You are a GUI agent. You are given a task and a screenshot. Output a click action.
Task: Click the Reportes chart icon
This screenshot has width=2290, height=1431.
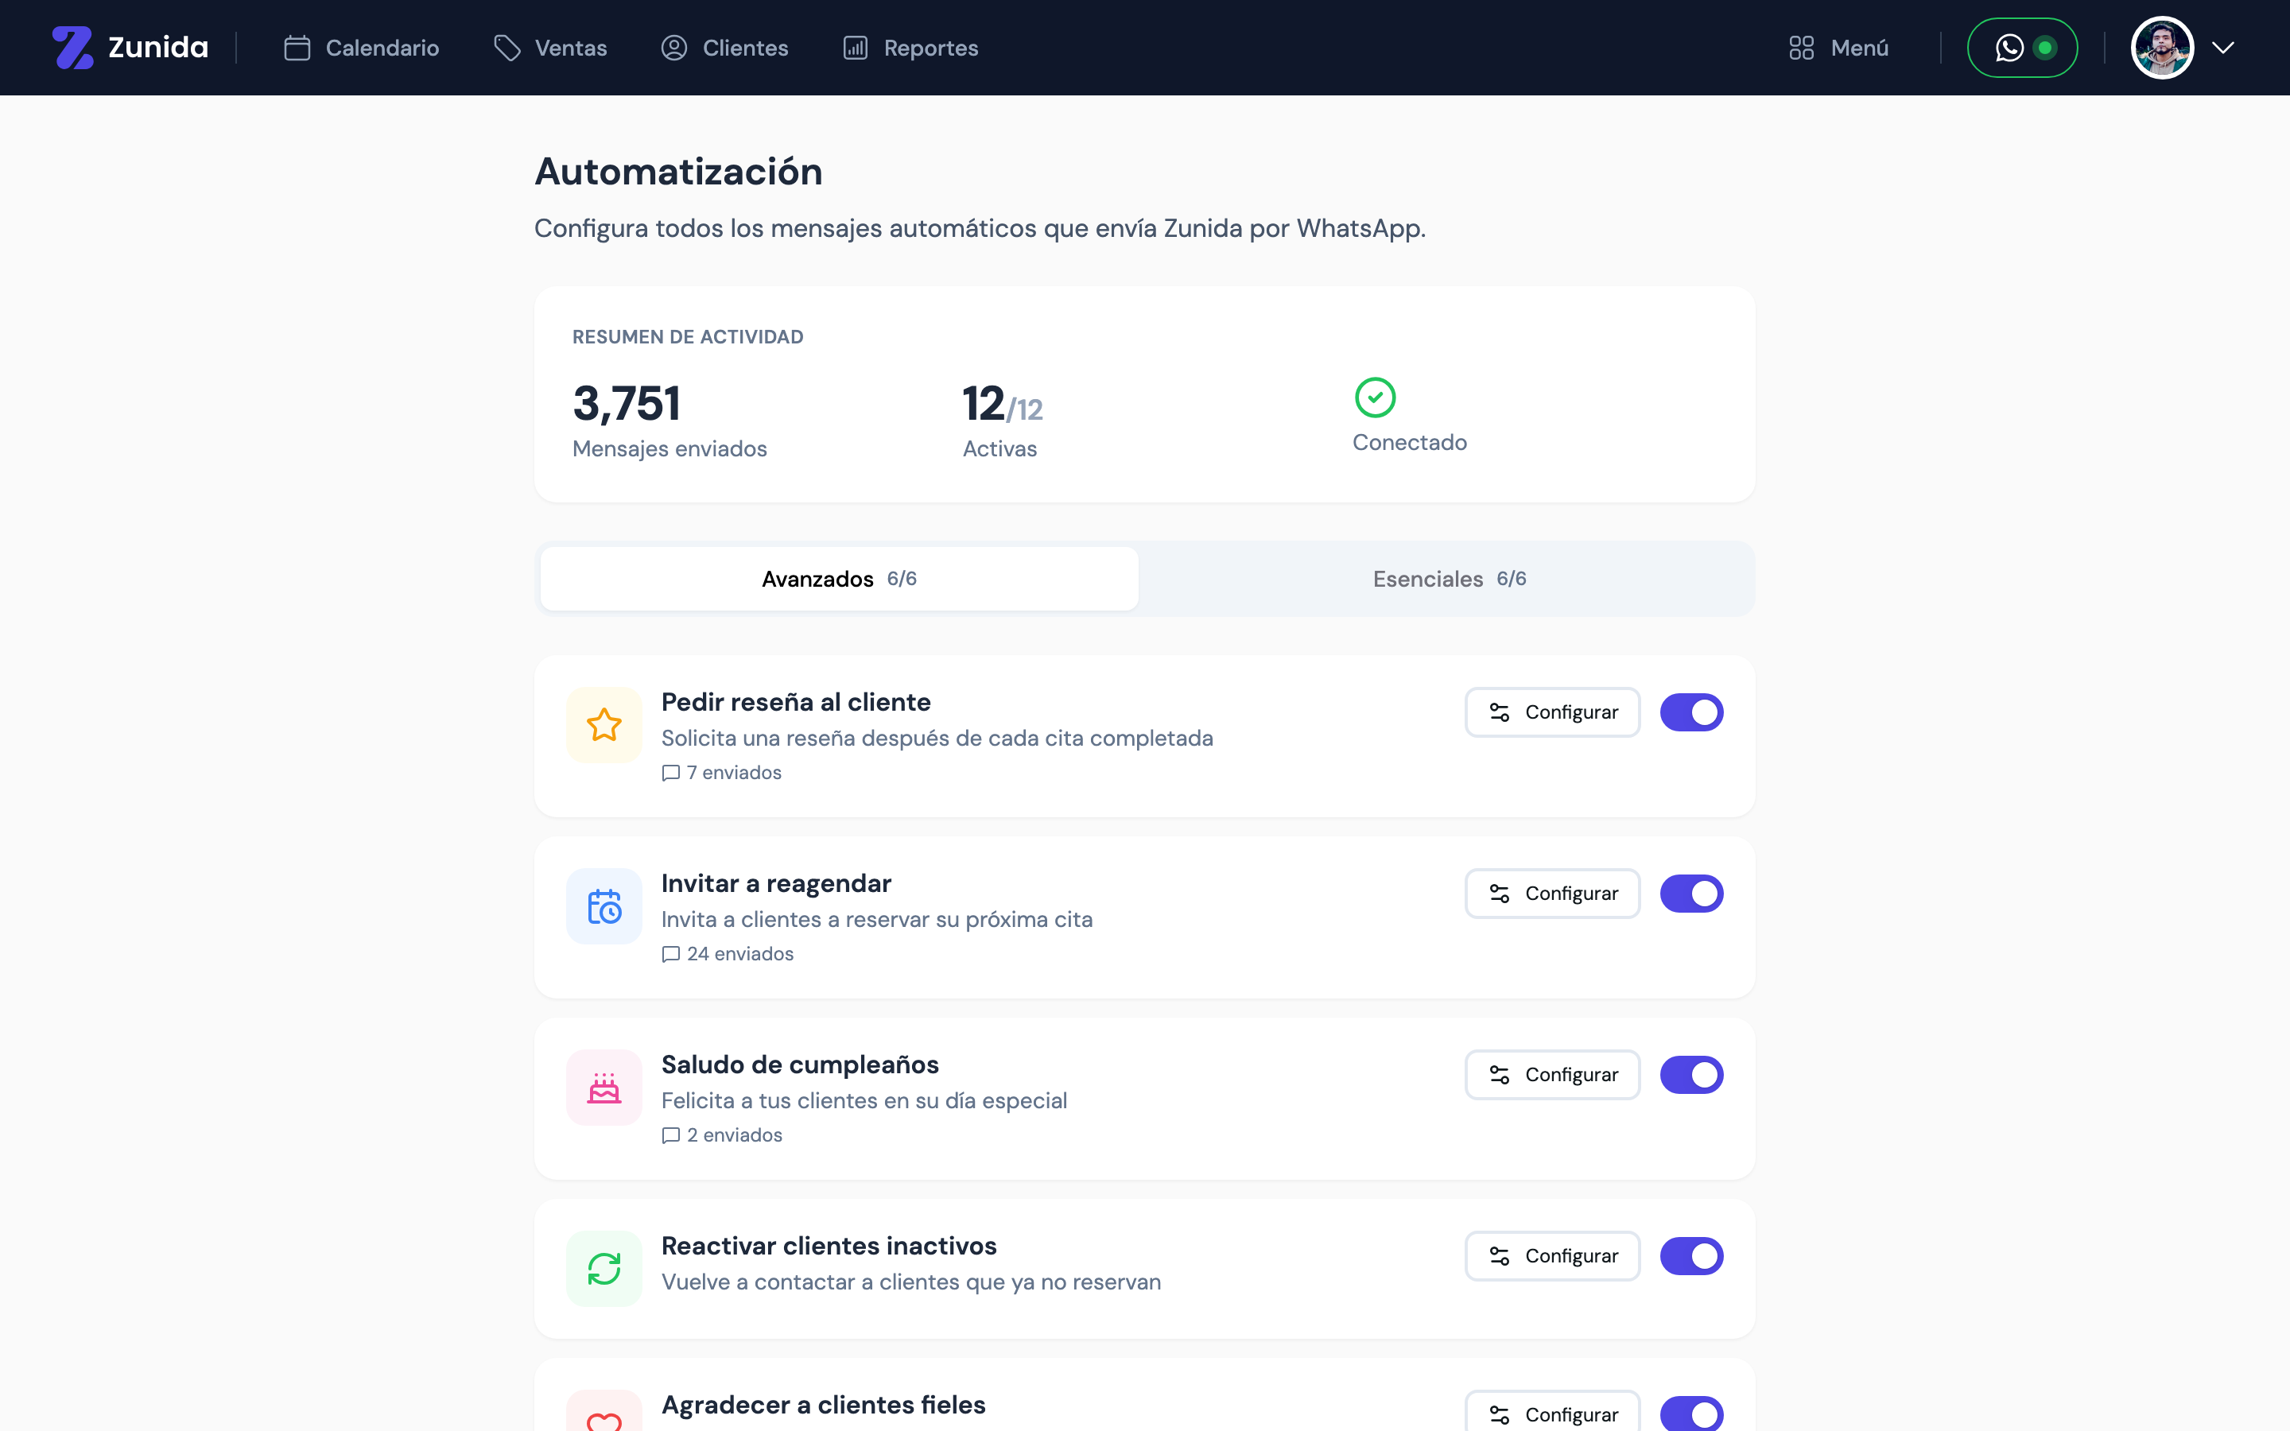[856, 48]
